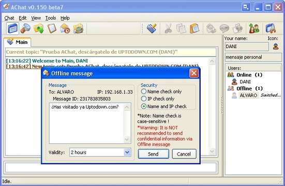Select ALVARO in the users list

coord(248,96)
